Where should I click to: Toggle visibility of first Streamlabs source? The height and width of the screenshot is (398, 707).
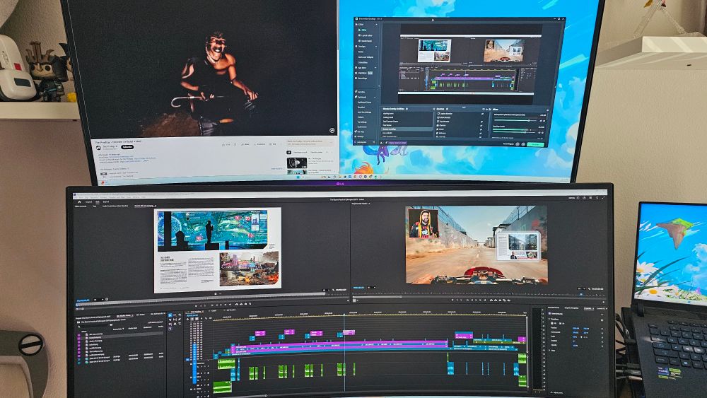[x=482, y=114]
